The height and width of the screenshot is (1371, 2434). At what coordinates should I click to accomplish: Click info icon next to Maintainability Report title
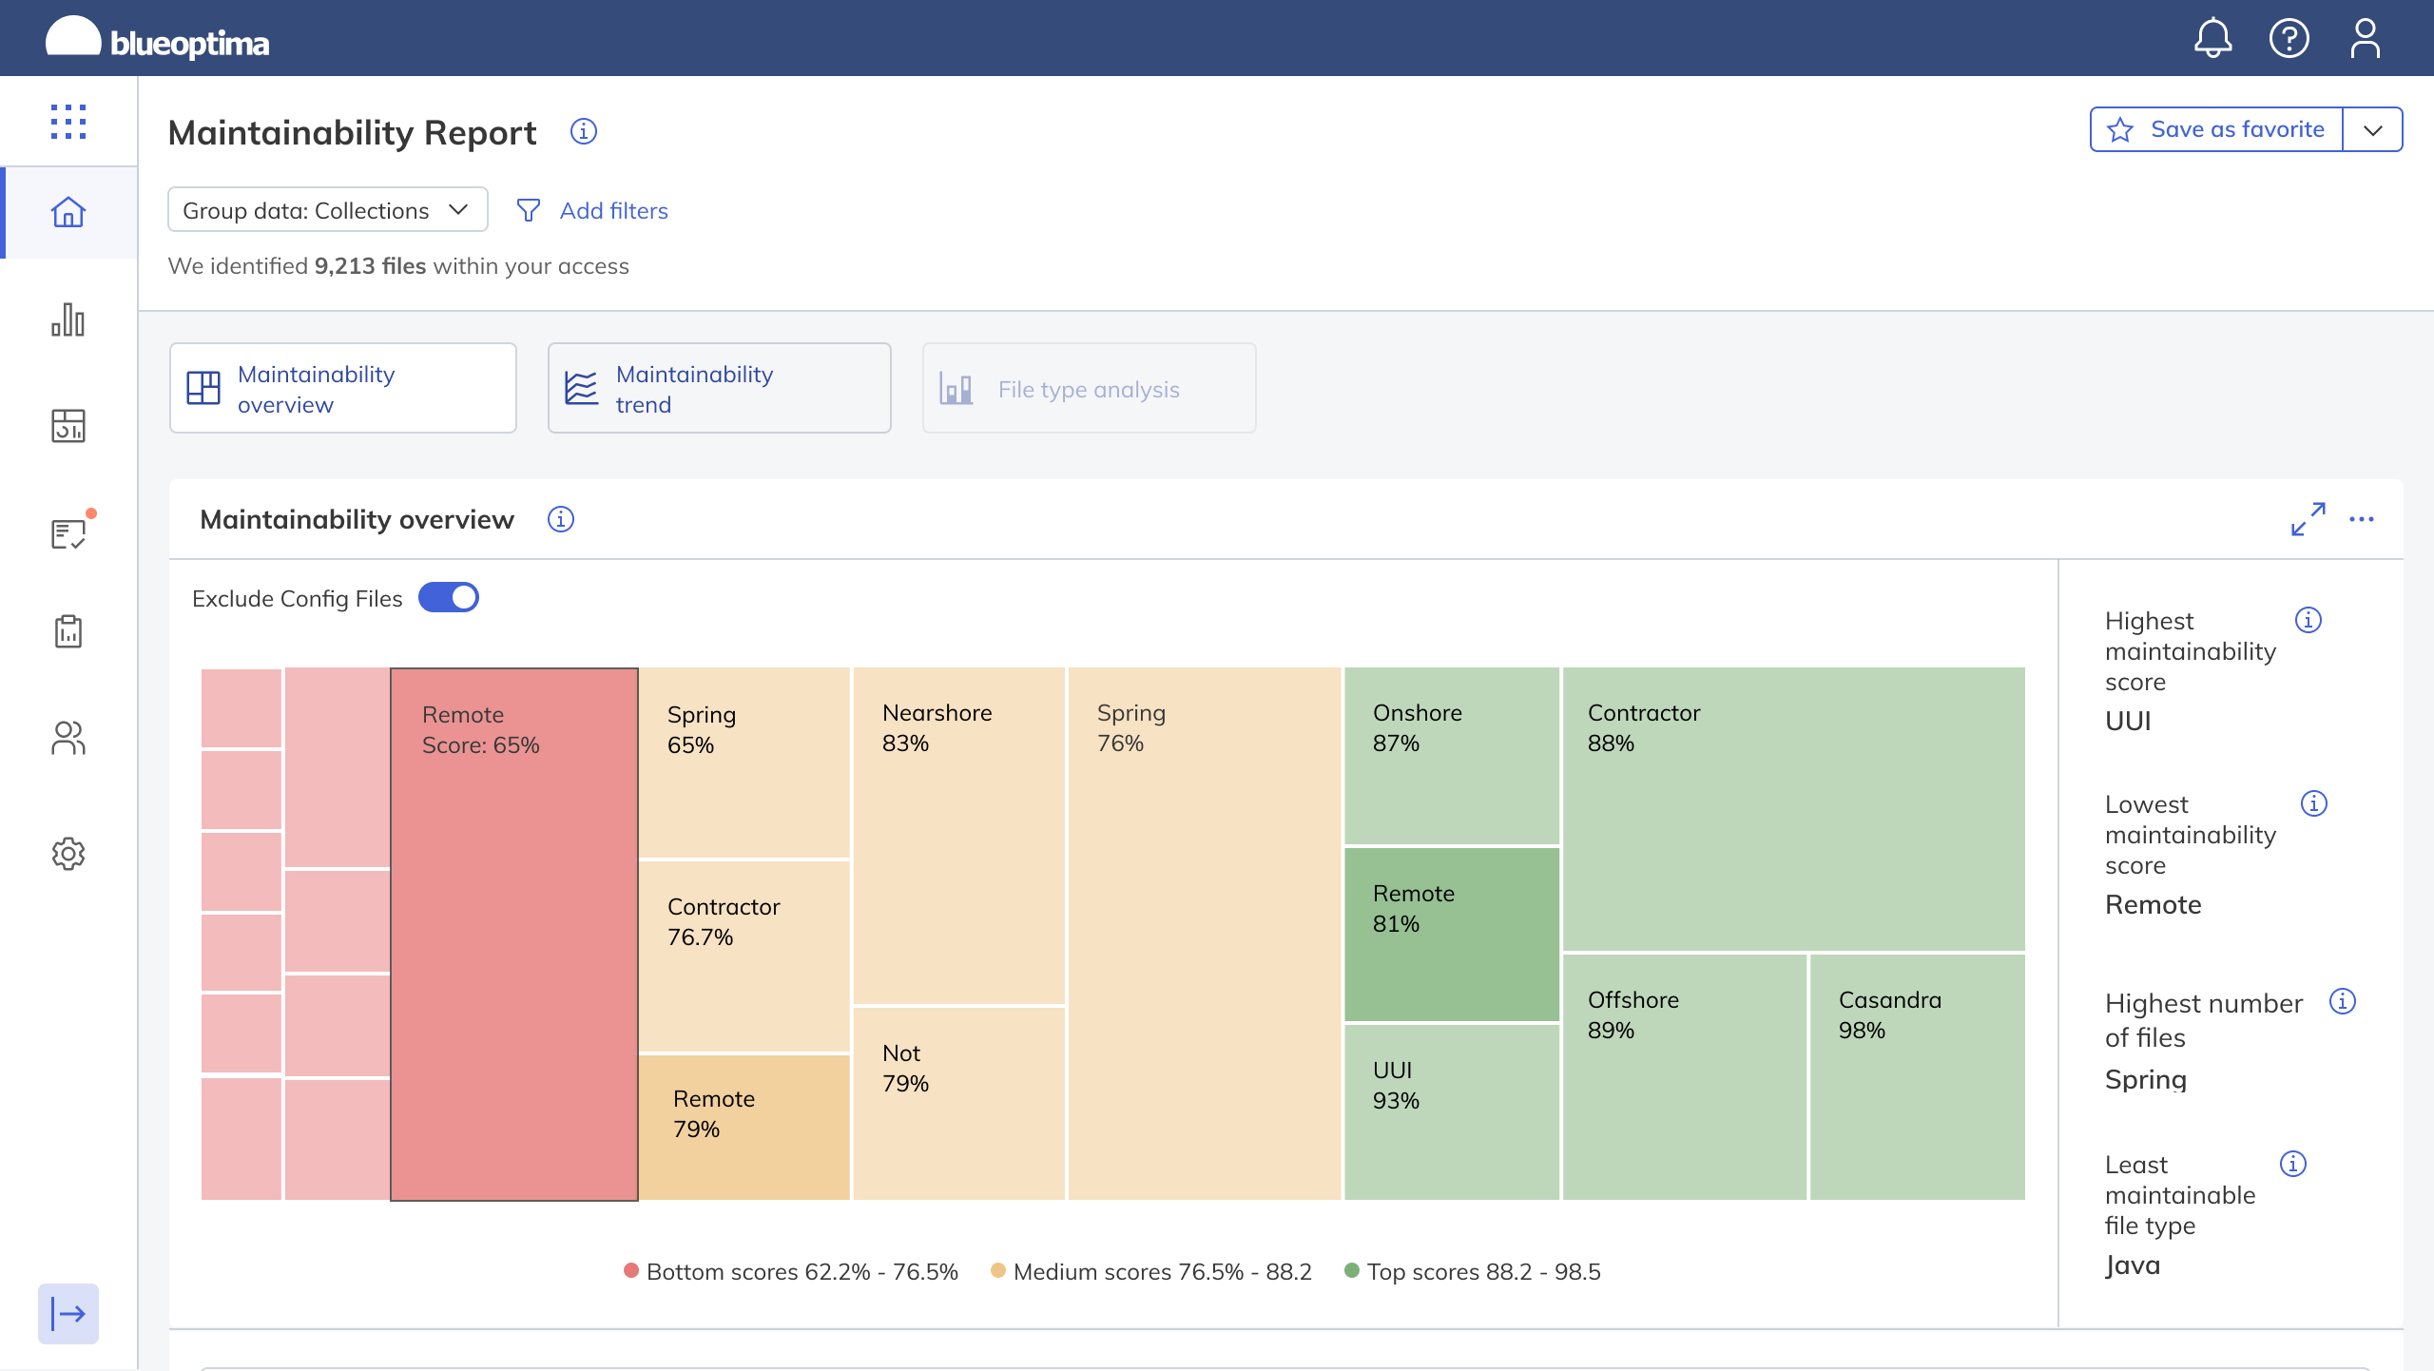(584, 131)
